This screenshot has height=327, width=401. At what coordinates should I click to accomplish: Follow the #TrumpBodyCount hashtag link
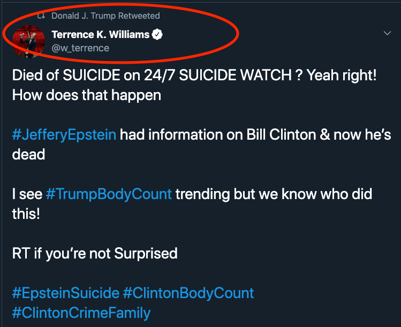(109, 194)
